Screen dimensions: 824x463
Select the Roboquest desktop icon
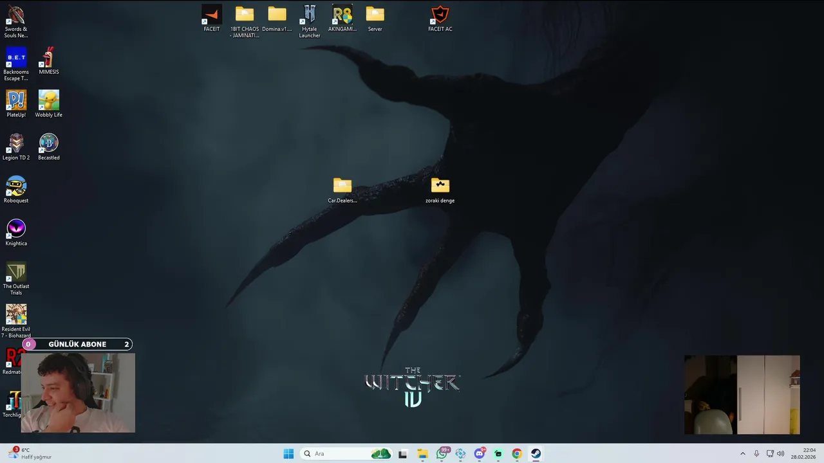(x=16, y=190)
